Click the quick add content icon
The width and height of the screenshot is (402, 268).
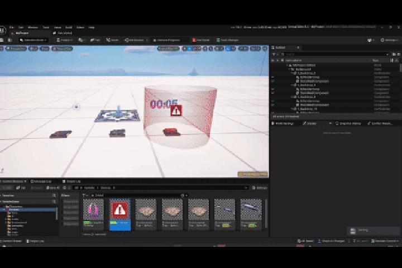click(82, 40)
